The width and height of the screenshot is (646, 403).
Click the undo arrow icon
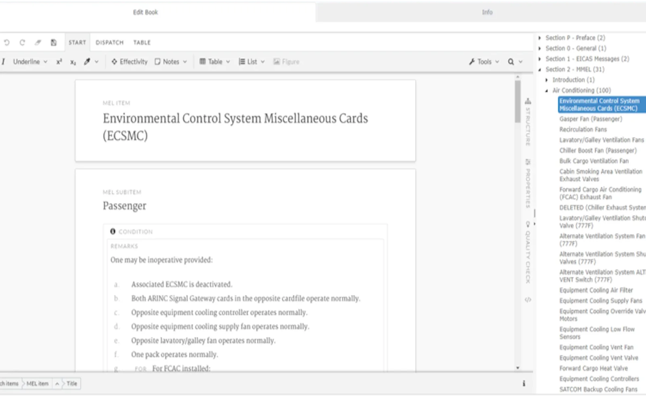(x=7, y=42)
